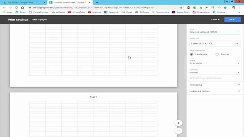Open Chrome three-dot menu
Screen dimensions: 244x137
coord(240,8)
